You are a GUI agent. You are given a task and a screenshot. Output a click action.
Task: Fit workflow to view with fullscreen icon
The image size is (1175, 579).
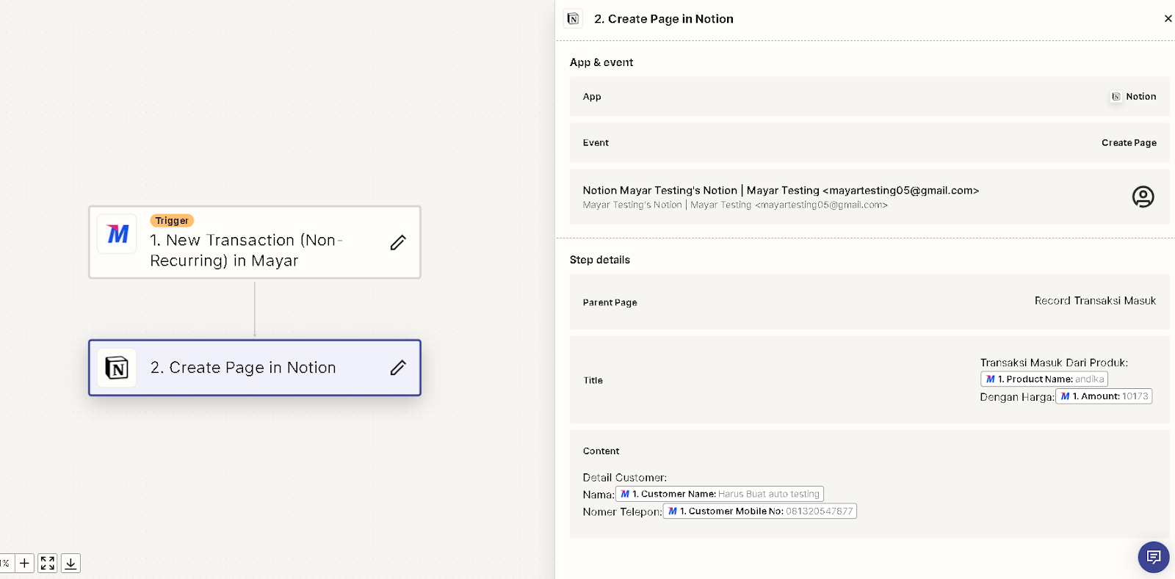pyautogui.click(x=48, y=563)
